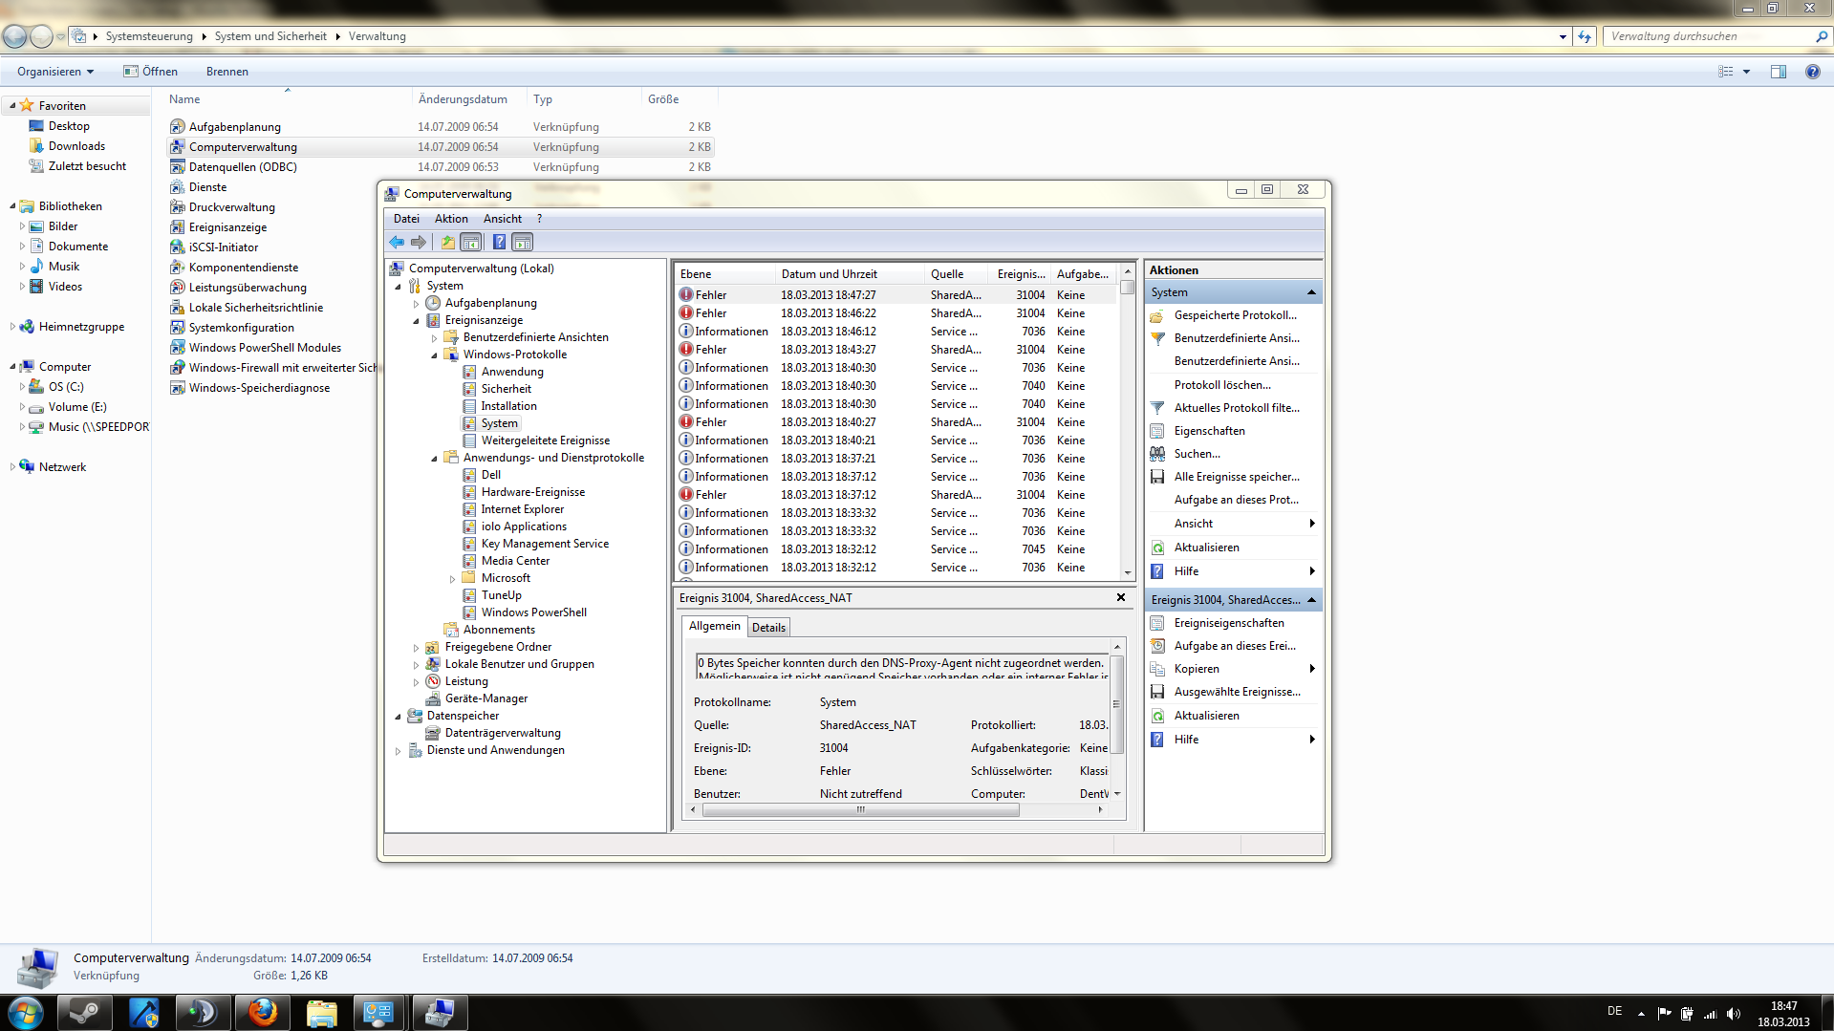This screenshot has height=1031, width=1834.
Task: Click Ausgewählte Ereignisse action
Action: click(1237, 692)
